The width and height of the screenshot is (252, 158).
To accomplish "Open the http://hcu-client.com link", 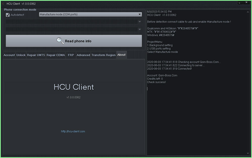I will pos(73,131).
